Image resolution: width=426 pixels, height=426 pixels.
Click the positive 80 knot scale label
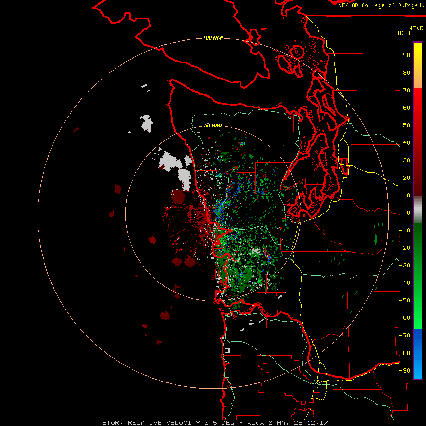pos(407,73)
